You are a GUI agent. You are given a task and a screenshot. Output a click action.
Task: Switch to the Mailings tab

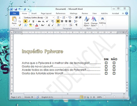point(73,13)
